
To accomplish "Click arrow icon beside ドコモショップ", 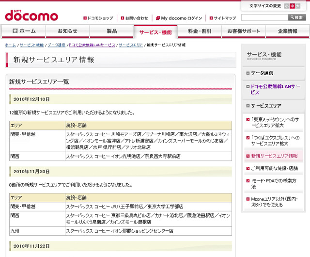I will click(x=85, y=18).
